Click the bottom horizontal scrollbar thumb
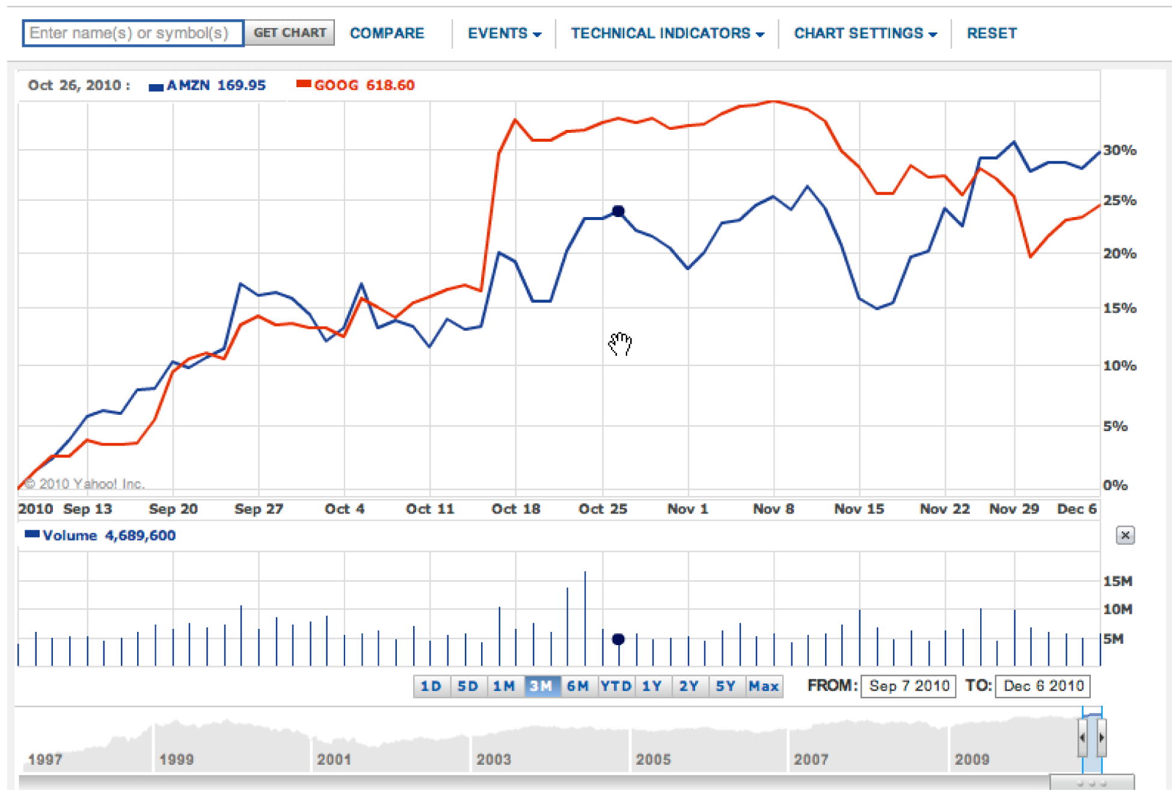The height and width of the screenshot is (790, 1172). 1091,783
